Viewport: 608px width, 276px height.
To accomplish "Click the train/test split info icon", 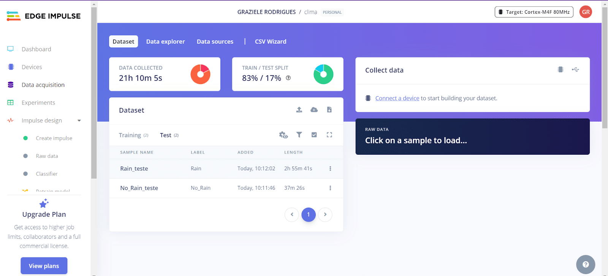I will (x=288, y=78).
